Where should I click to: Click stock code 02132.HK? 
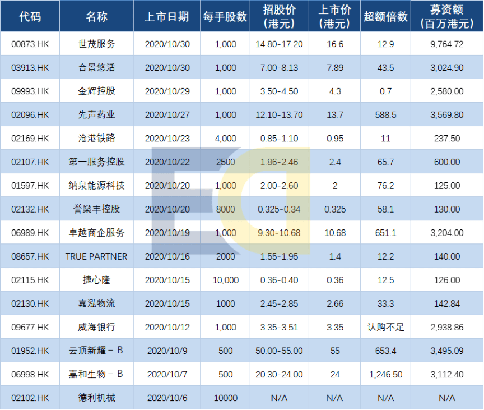tap(30, 209)
